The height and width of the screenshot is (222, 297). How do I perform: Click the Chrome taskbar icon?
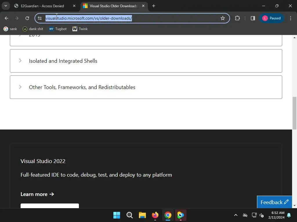pos(168,215)
